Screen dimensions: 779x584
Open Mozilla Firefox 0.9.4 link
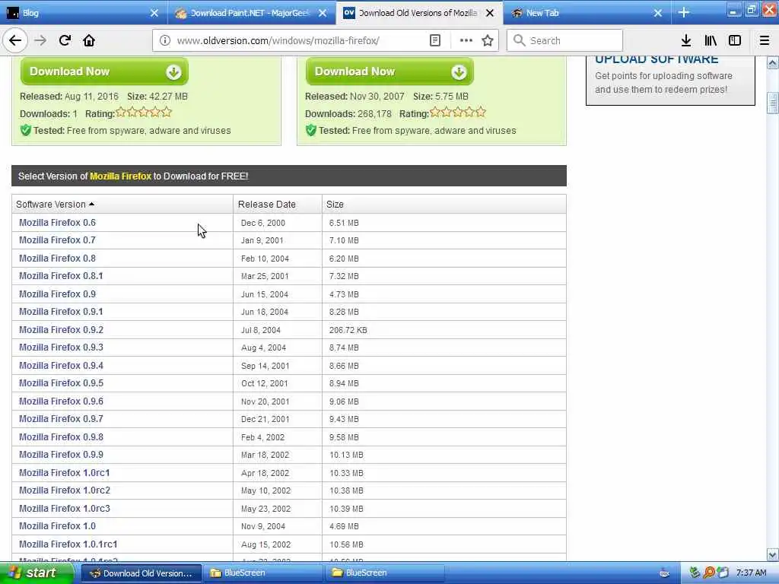(61, 366)
